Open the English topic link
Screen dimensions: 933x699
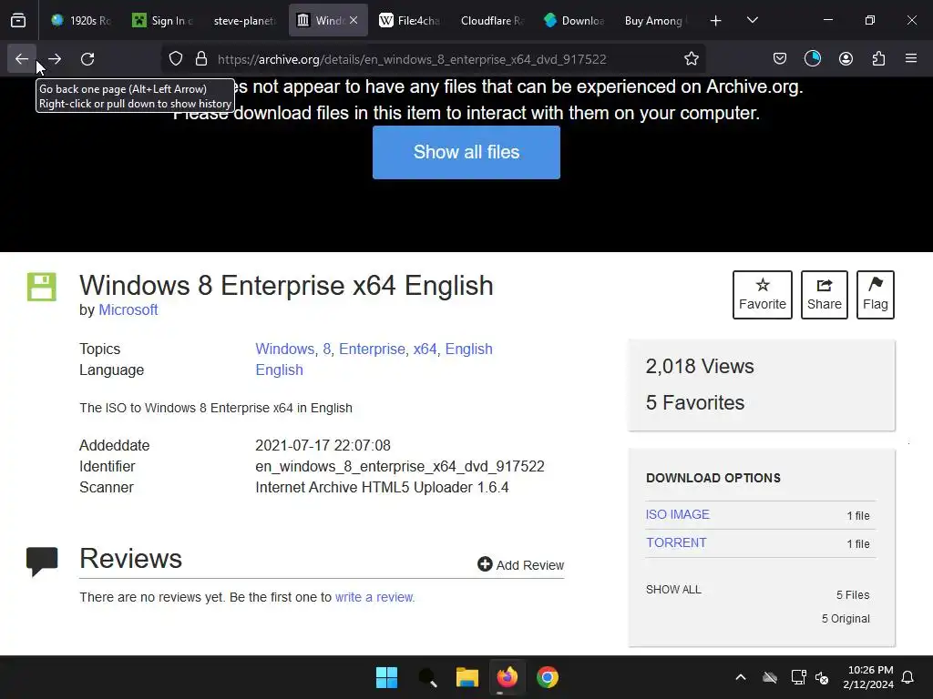[x=469, y=349]
